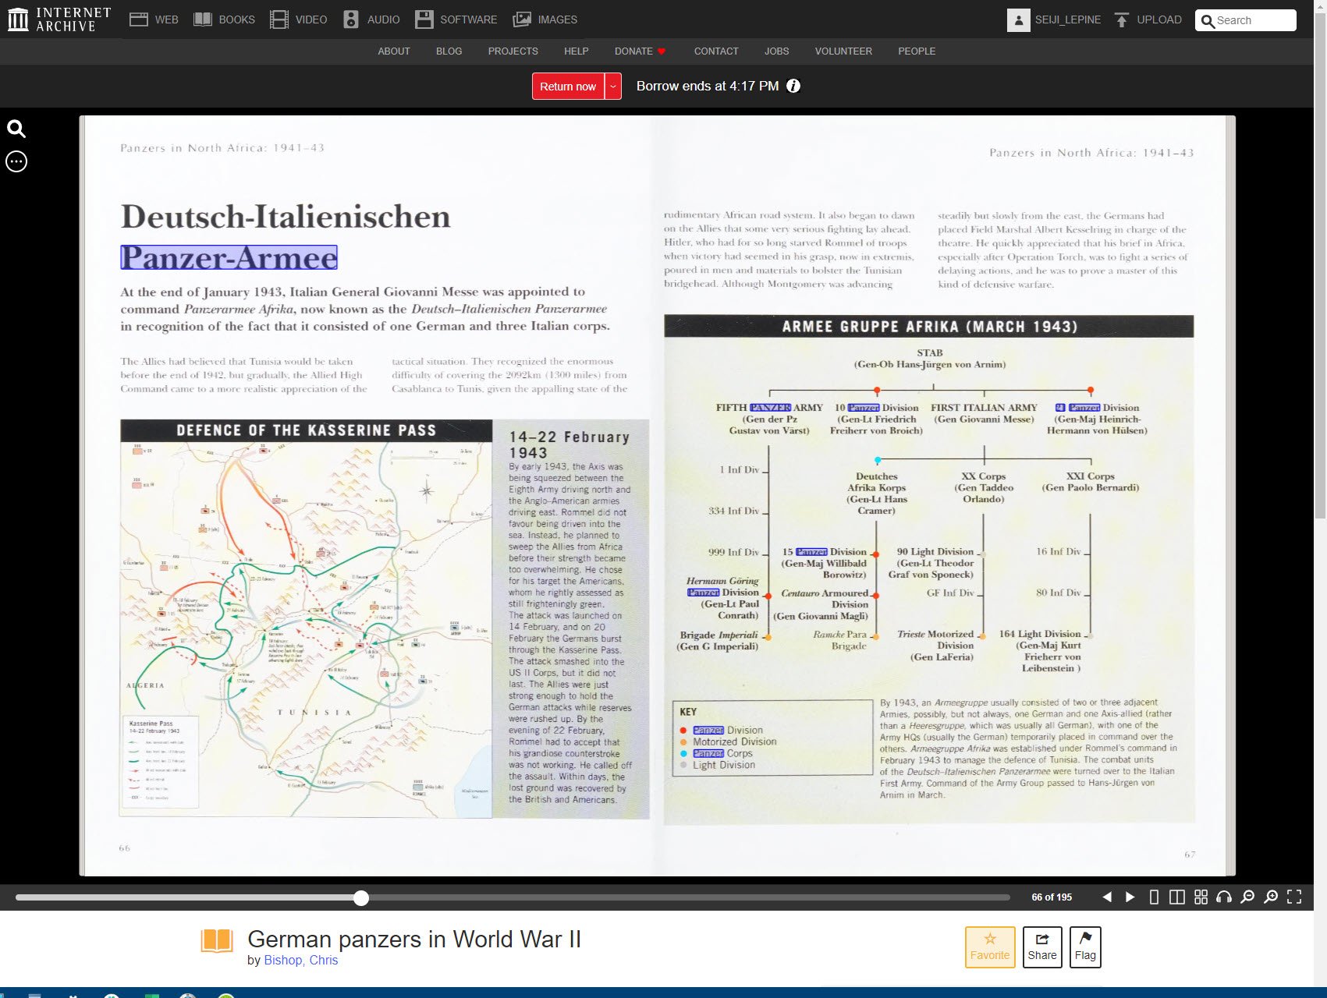This screenshot has width=1327, height=998.
Task: Click the Return now button
Action: point(568,87)
